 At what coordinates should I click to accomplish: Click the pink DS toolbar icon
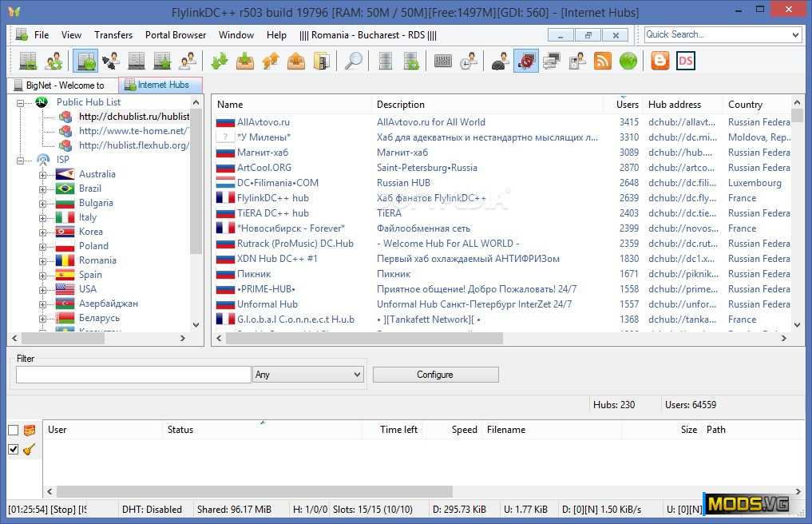tap(685, 62)
